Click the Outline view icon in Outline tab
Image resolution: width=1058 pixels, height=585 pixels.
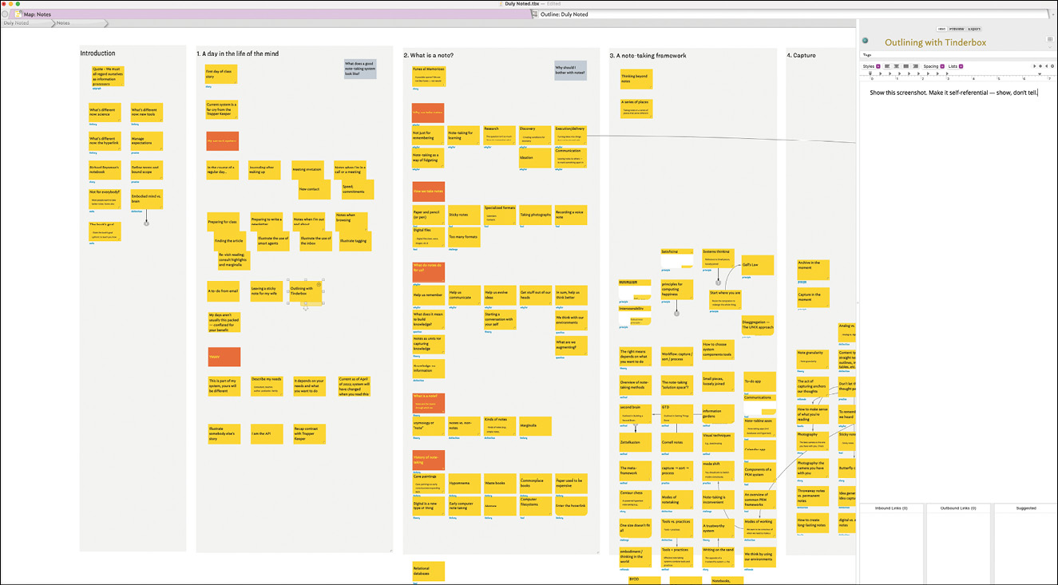coord(535,14)
